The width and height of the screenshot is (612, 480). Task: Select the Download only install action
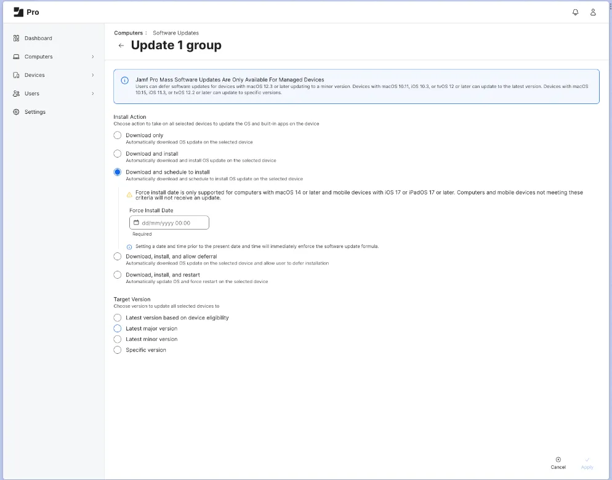[117, 135]
